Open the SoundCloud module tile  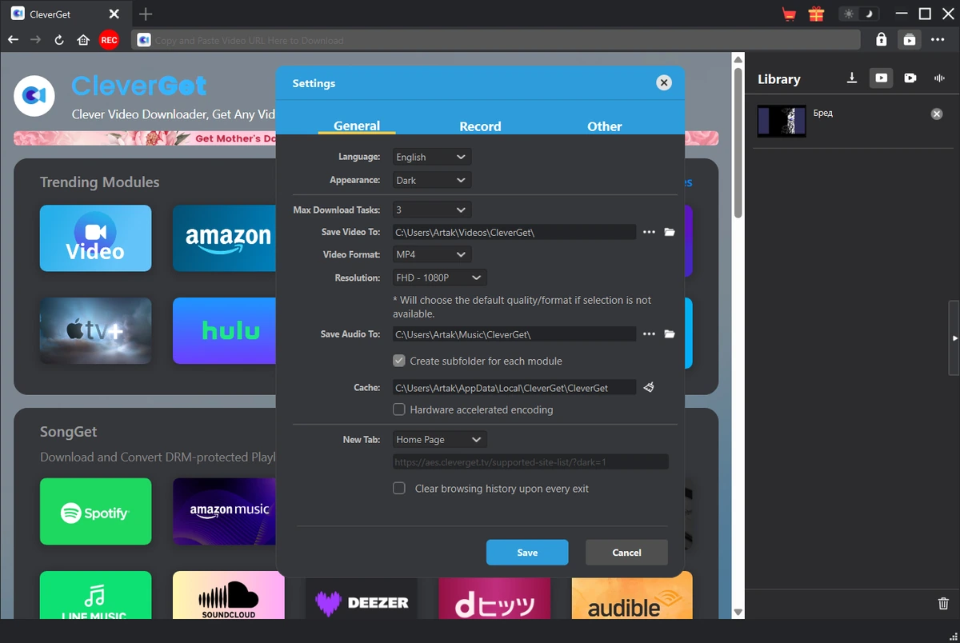pyautogui.click(x=228, y=594)
